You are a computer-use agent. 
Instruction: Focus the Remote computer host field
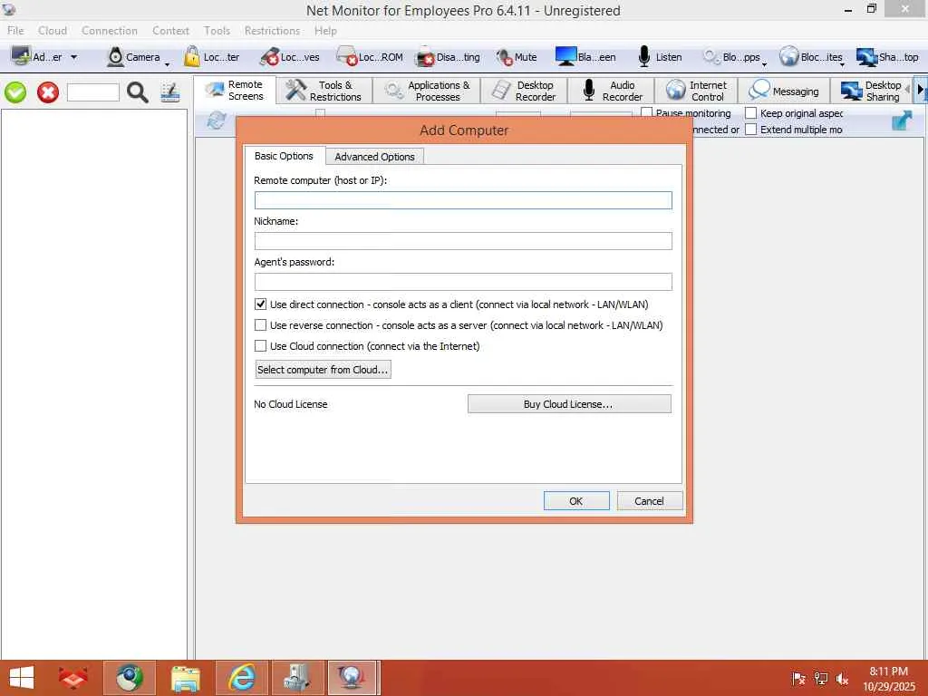[463, 200]
